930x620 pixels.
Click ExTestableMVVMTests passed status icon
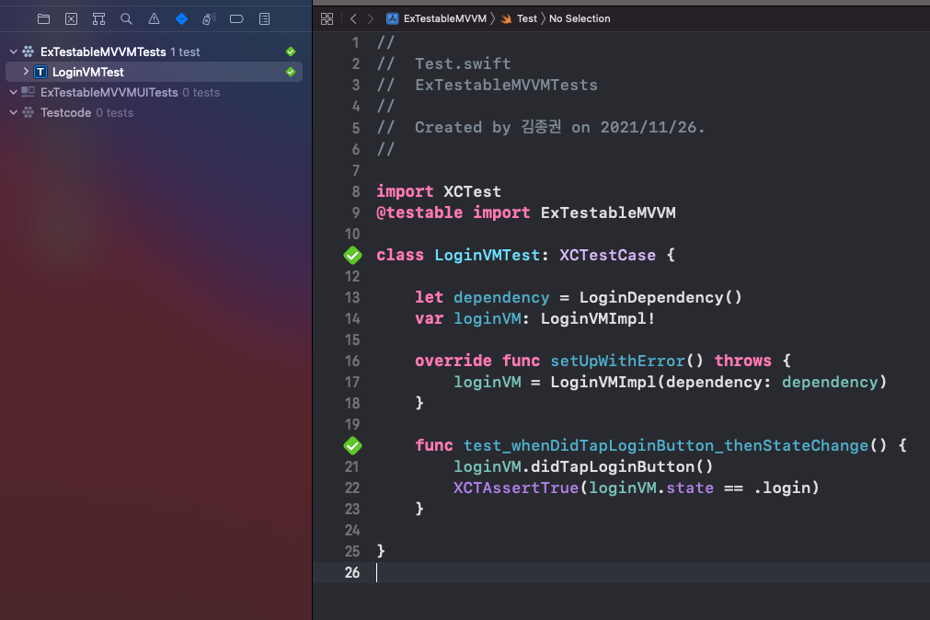(291, 52)
